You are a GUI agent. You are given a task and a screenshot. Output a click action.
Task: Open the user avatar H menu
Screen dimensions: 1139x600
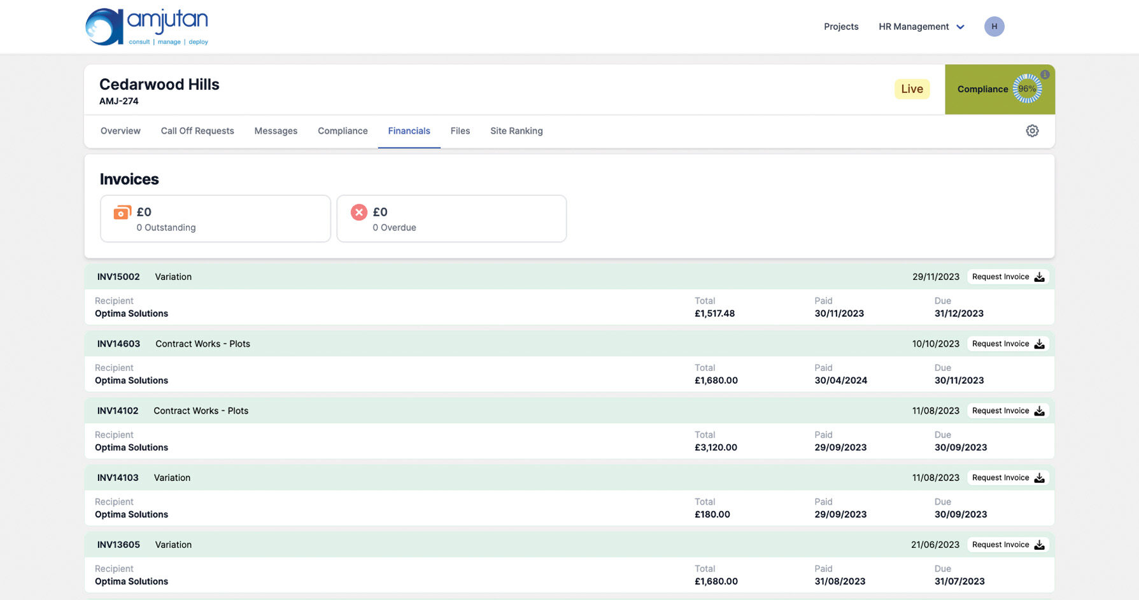click(x=994, y=27)
